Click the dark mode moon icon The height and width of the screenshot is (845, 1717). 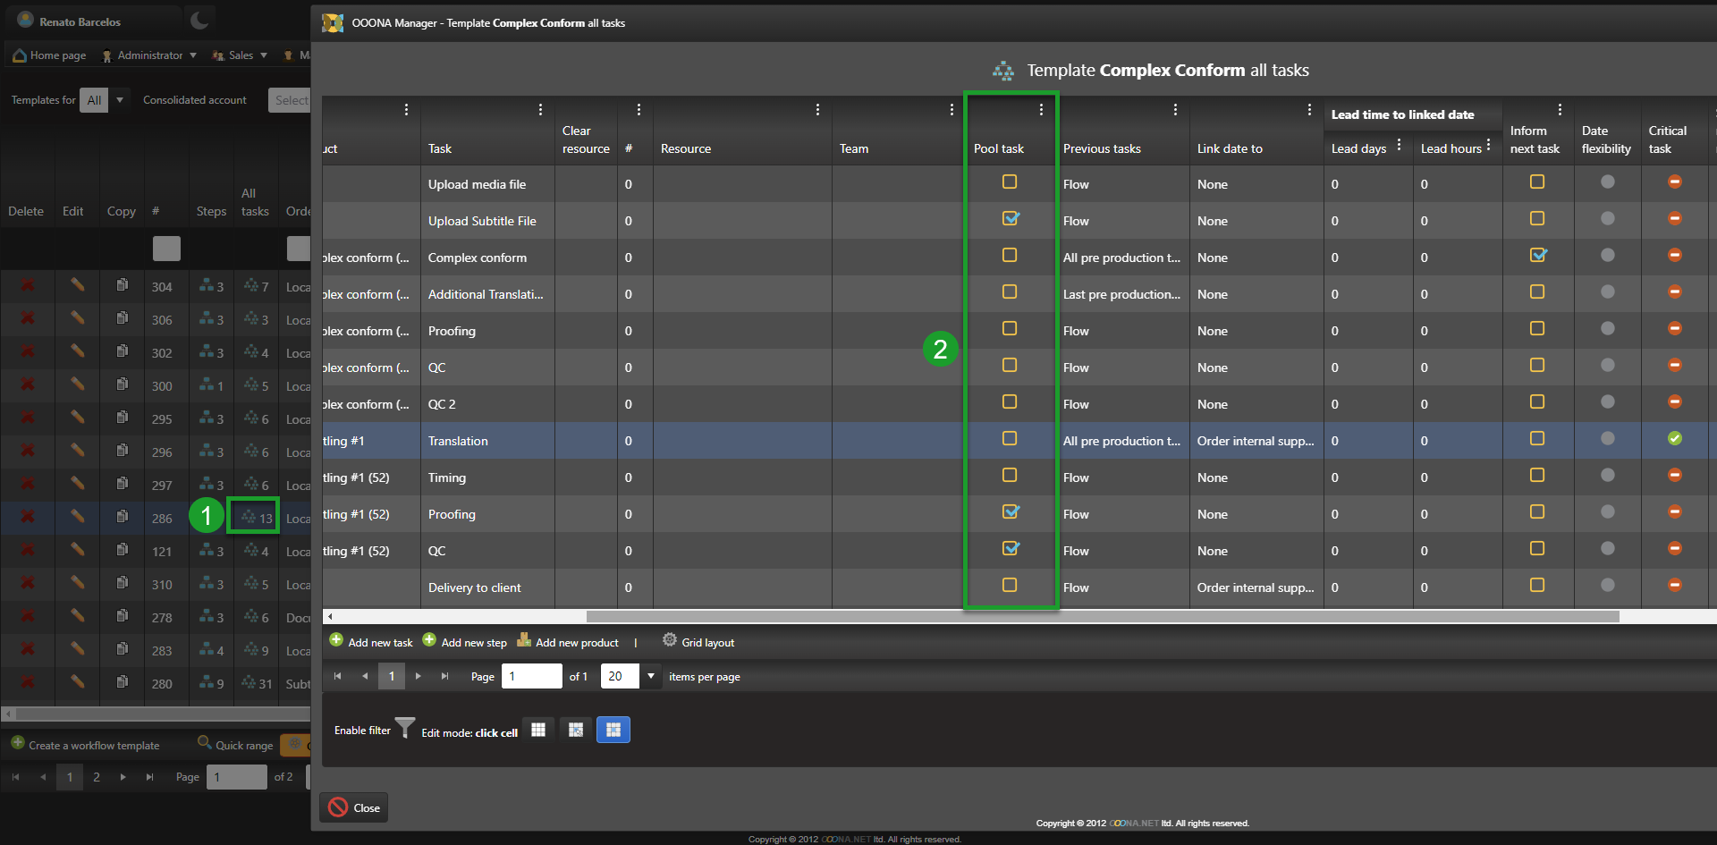[199, 21]
